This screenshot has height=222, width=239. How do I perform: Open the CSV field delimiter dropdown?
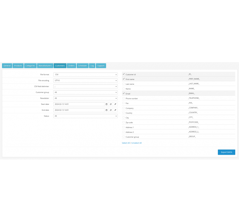pyautogui.click(x=85, y=86)
